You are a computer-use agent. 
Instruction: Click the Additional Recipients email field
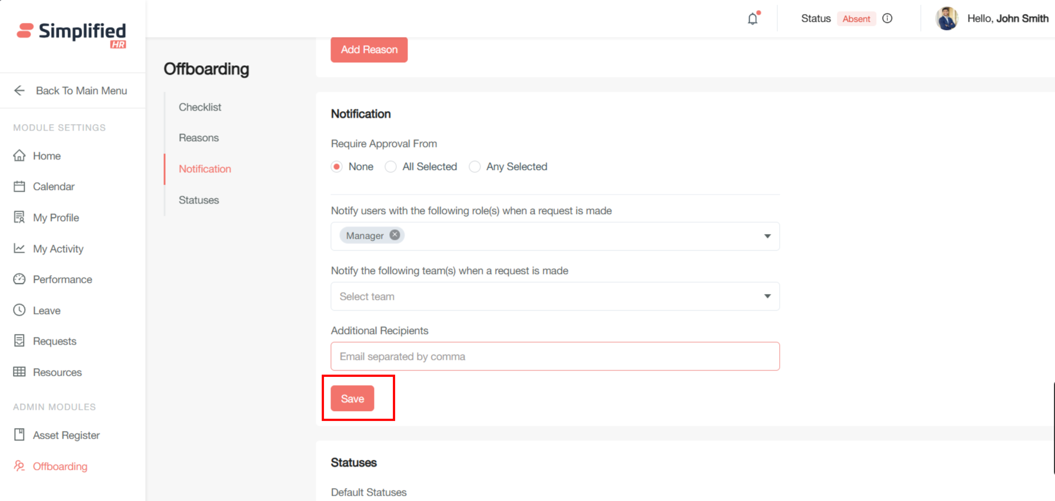(555, 356)
